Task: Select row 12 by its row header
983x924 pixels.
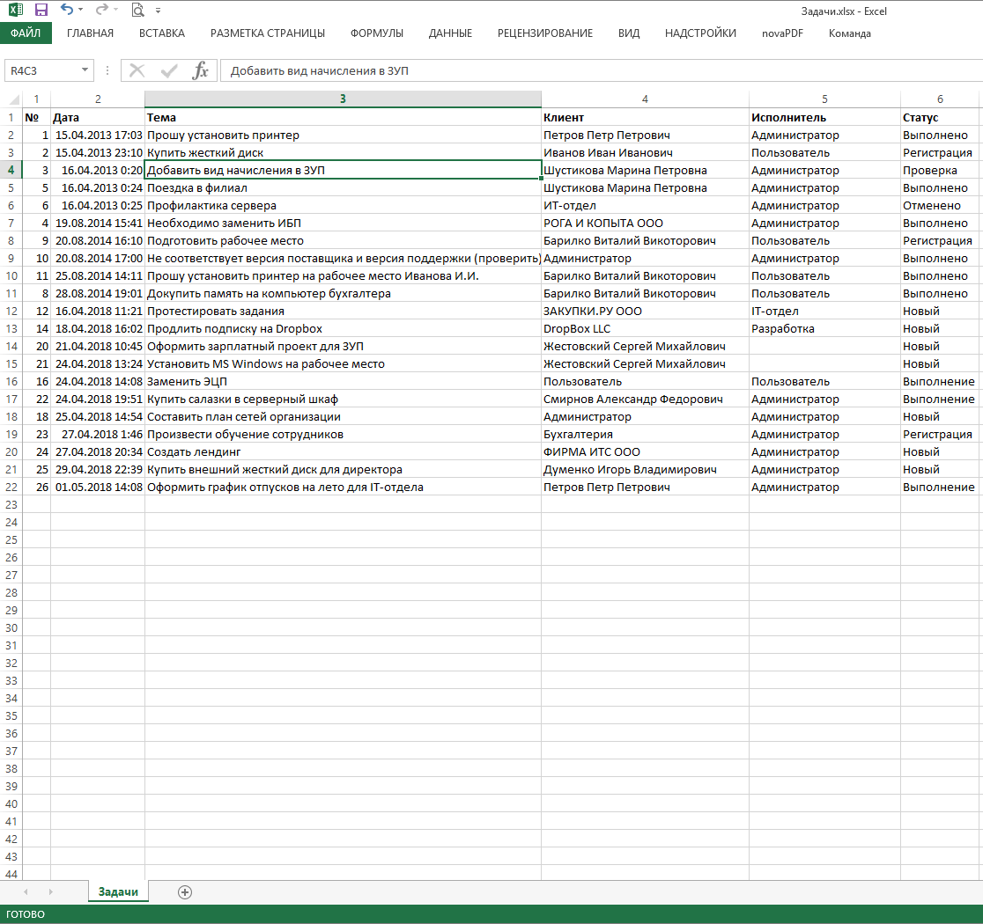Action: (x=11, y=311)
